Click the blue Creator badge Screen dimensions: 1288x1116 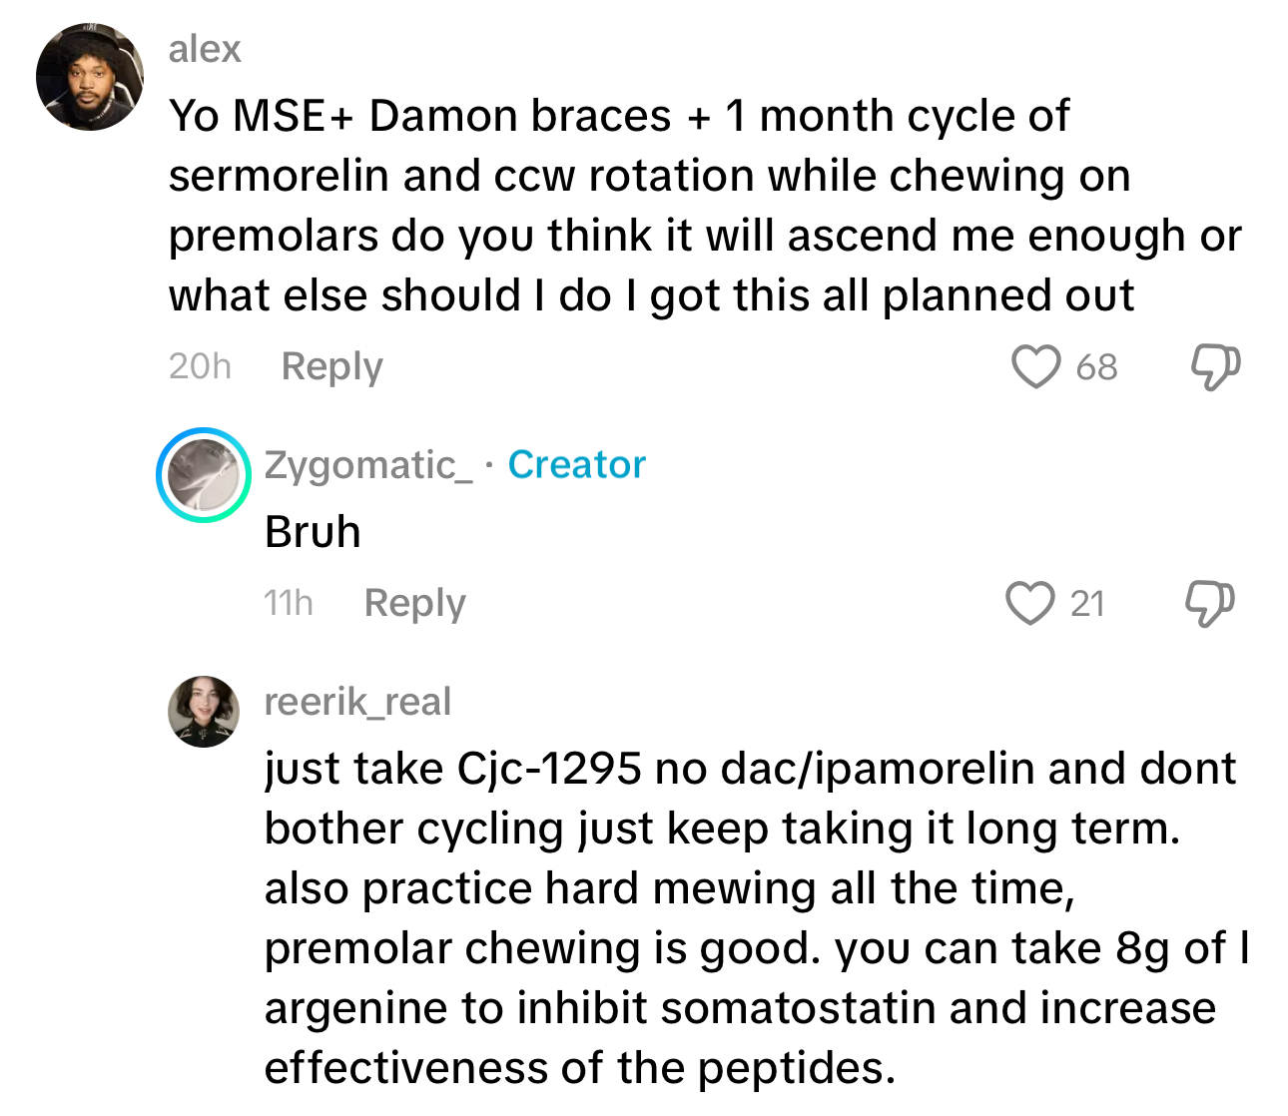[x=576, y=465]
